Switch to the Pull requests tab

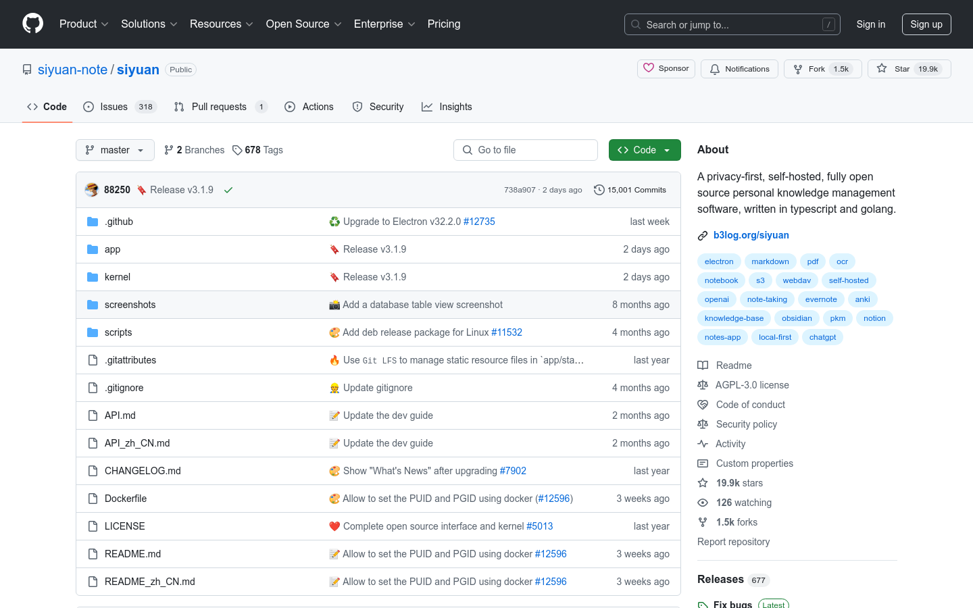(220, 107)
